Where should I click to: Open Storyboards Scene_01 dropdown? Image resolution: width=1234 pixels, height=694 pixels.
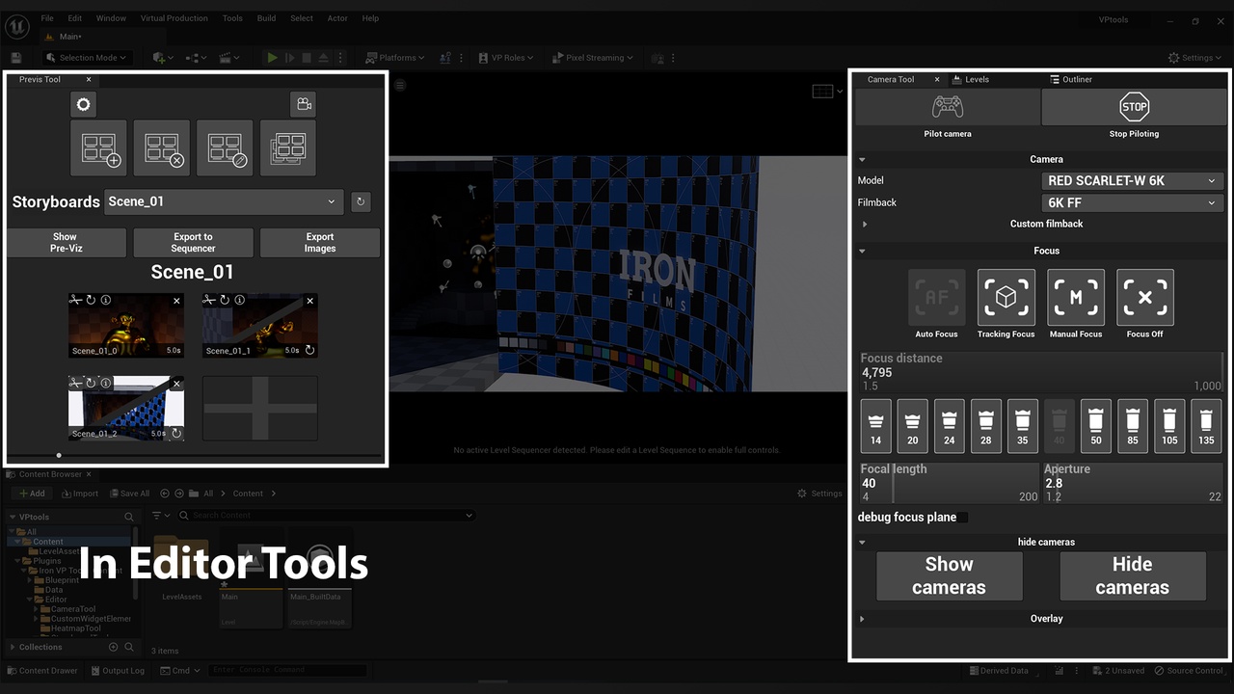pyautogui.click(x=224, y=201)
